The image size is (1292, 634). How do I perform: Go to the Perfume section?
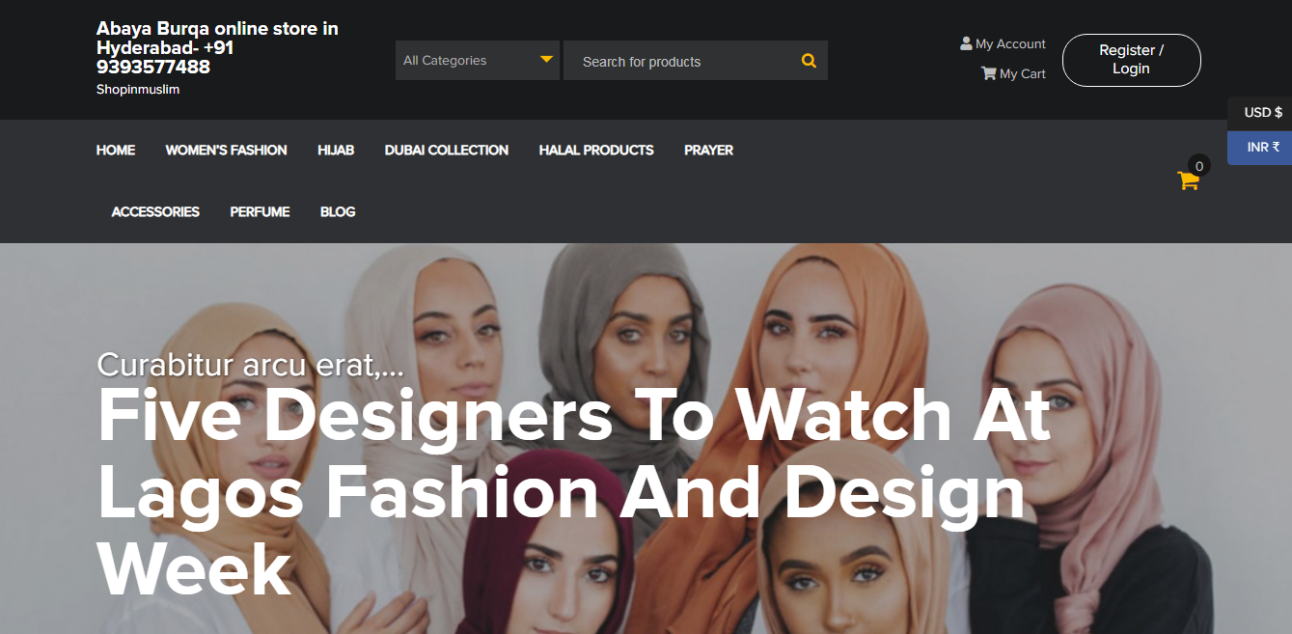tap(260, 212)
